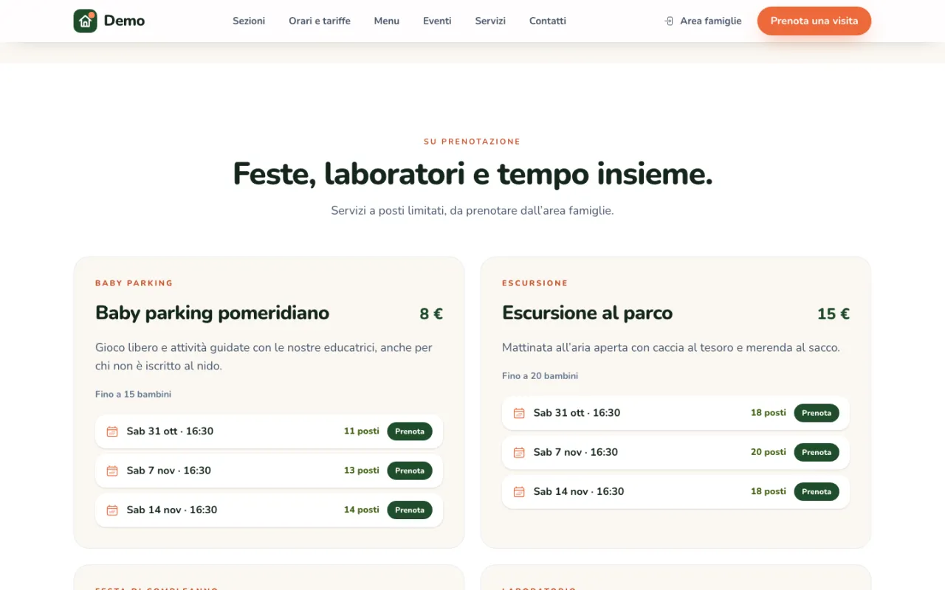Click the Baby parking pomeridiano title

tap(213, 313)
